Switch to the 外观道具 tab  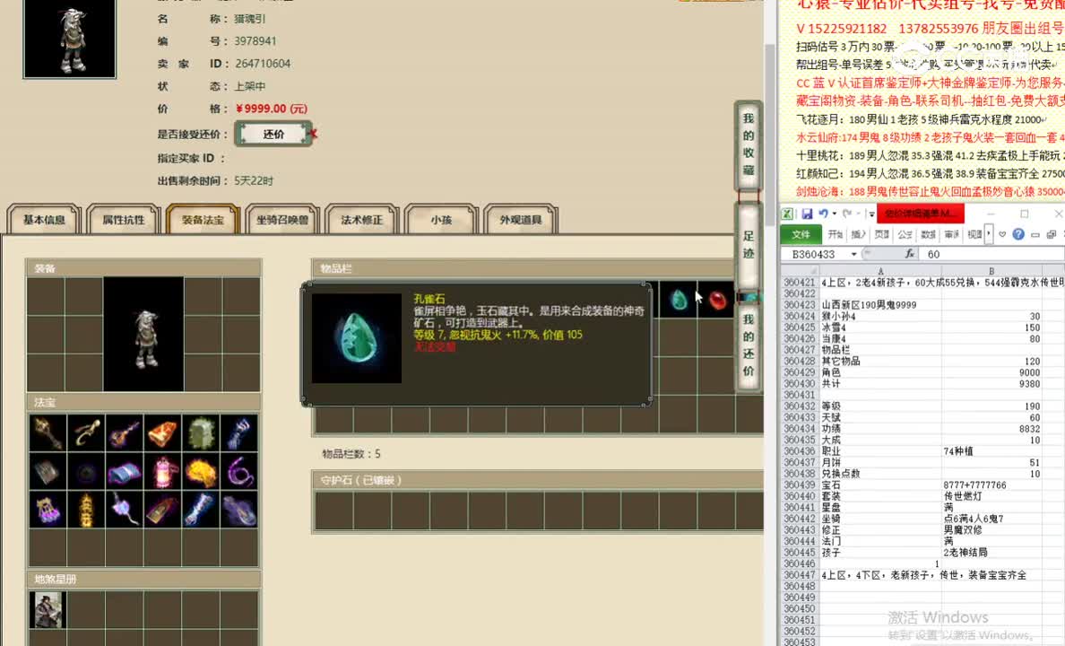tap(521, 220)
